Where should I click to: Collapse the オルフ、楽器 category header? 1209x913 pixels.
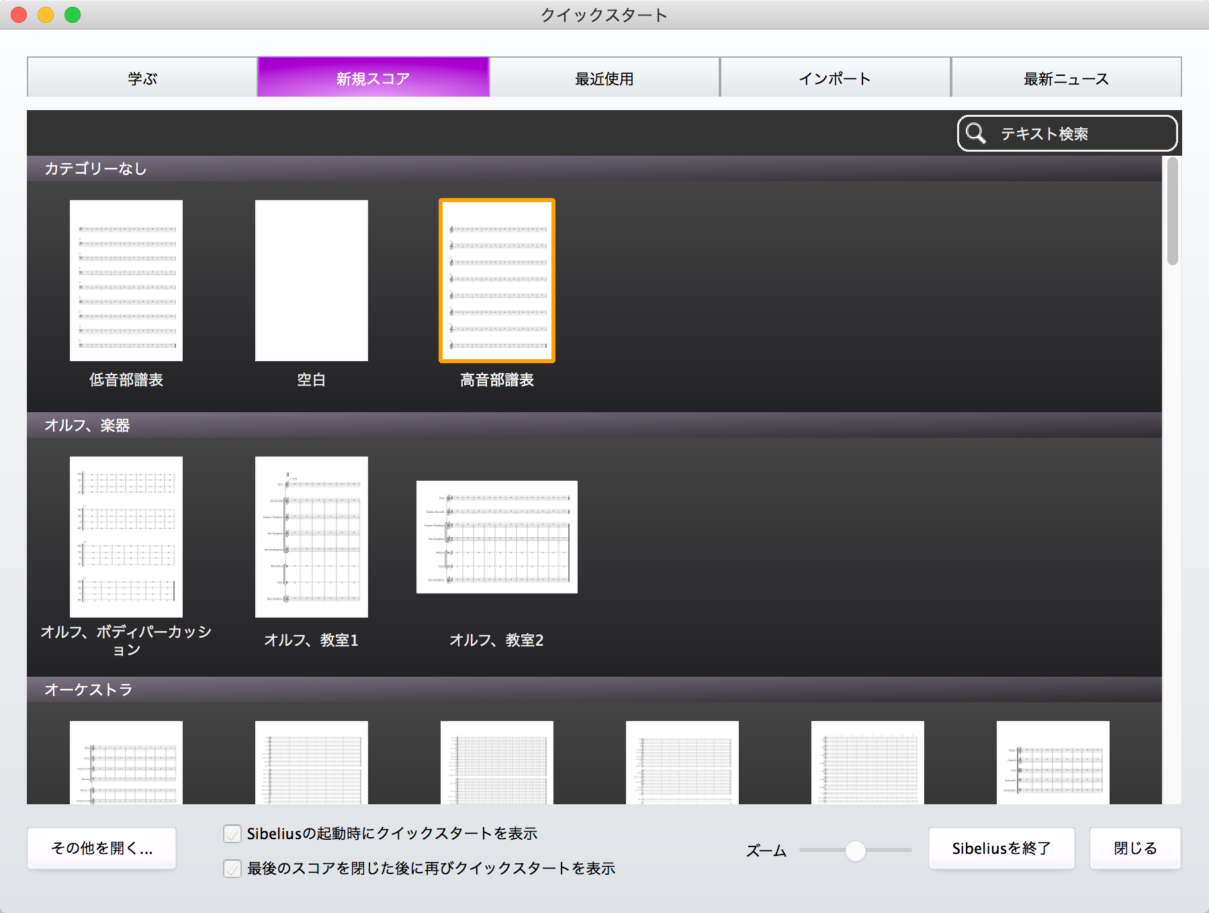tap(594, 425)
